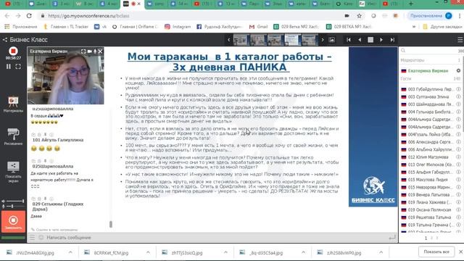464x261 pixels.
Task: Open the Рисование drawing tool
Action: click(13, 137)
